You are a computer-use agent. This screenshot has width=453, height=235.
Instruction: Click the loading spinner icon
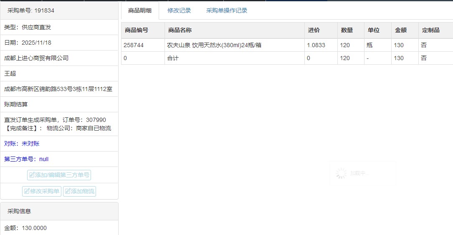pyautogui.click(x=341, y=173)
